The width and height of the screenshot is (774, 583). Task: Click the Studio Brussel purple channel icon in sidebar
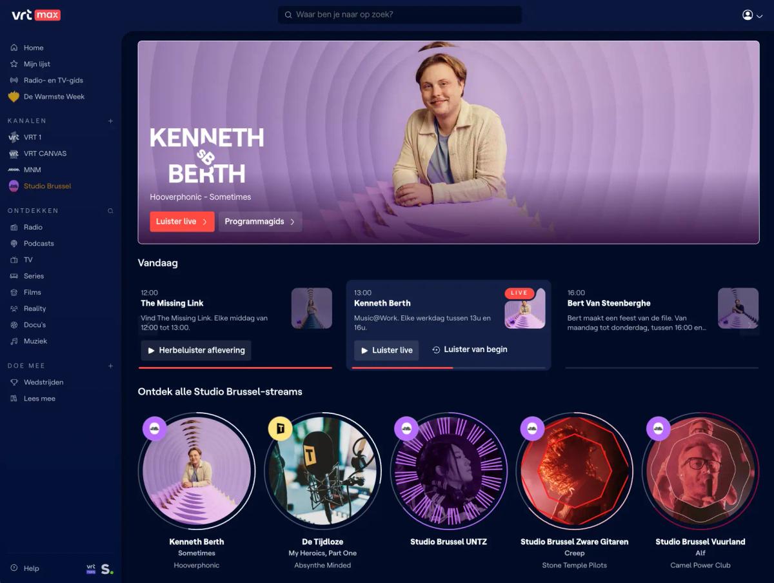click(14, 186)
